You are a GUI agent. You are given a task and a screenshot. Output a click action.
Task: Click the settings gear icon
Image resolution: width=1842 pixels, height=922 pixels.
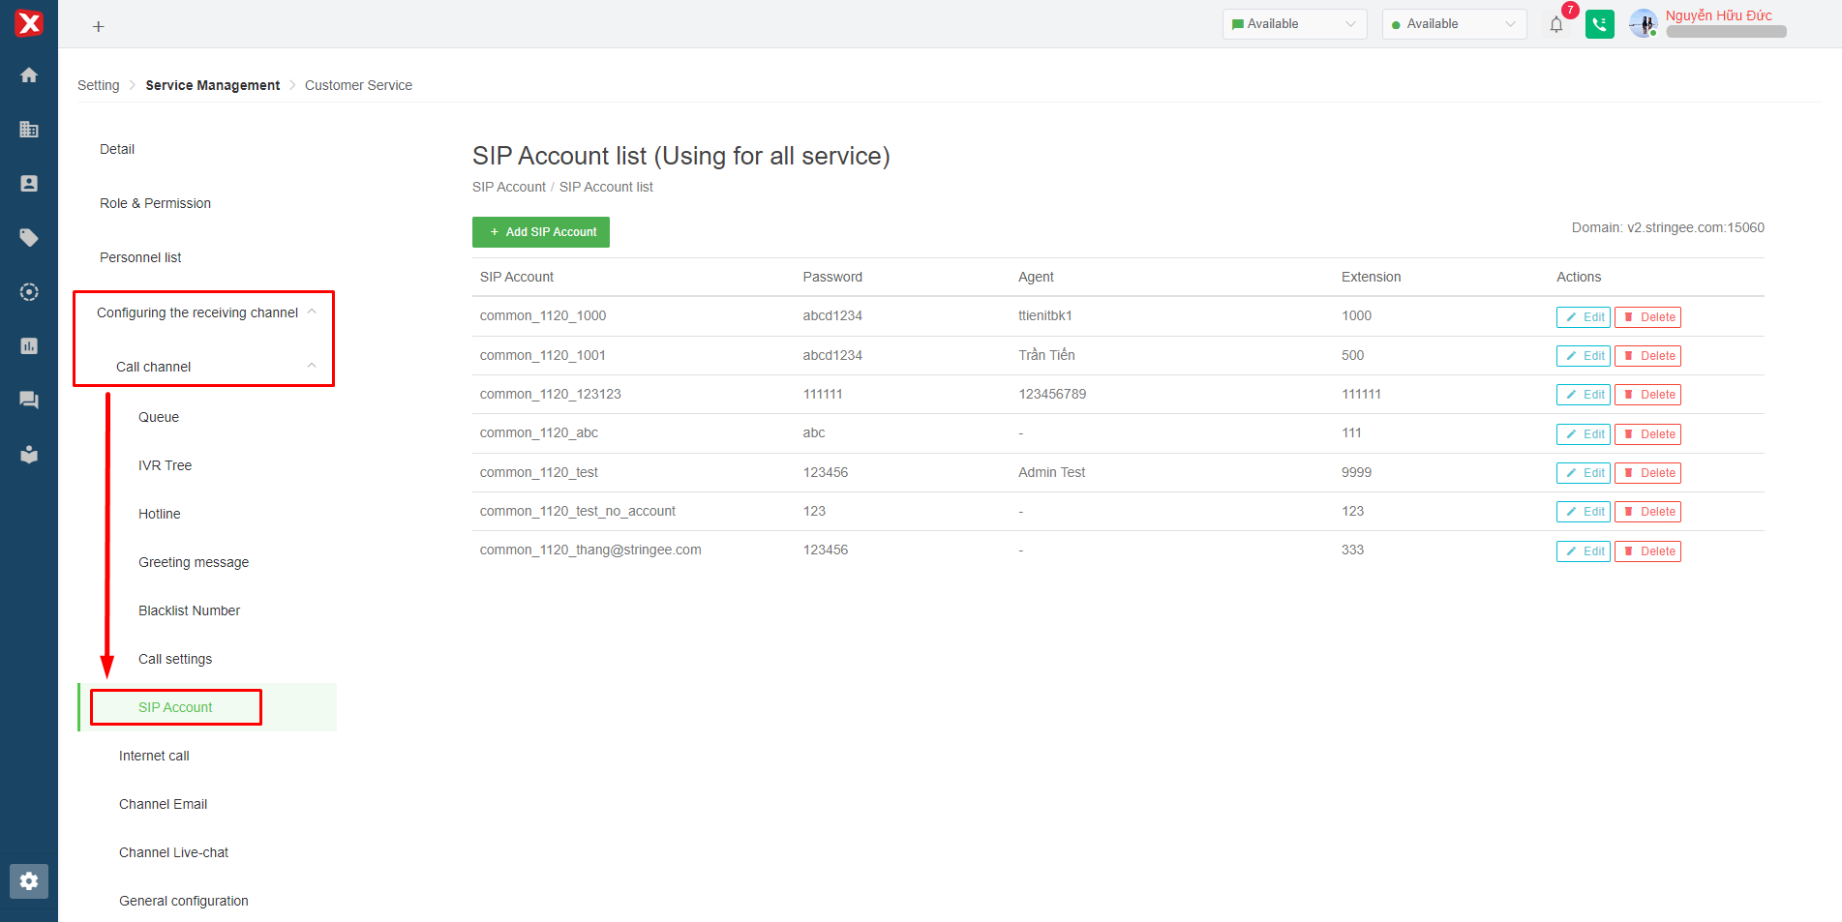(29, 881)
